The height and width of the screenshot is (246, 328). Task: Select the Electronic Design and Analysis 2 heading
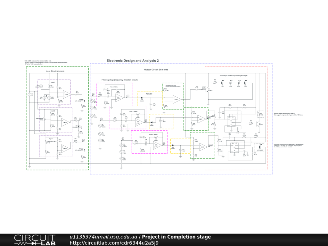click(133, 61)
